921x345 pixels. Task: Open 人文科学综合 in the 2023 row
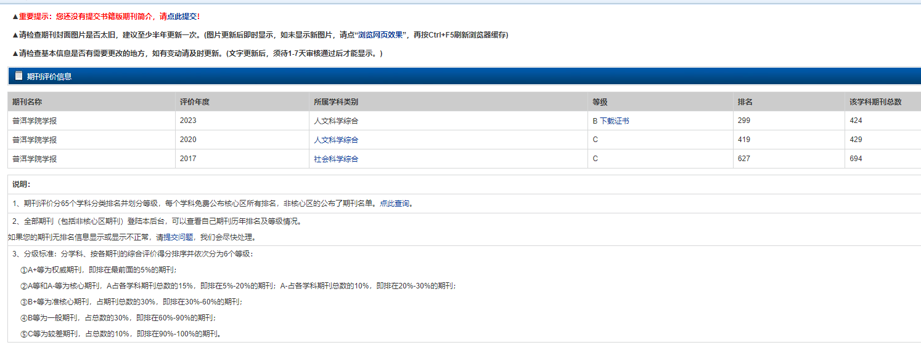point(336,121)
